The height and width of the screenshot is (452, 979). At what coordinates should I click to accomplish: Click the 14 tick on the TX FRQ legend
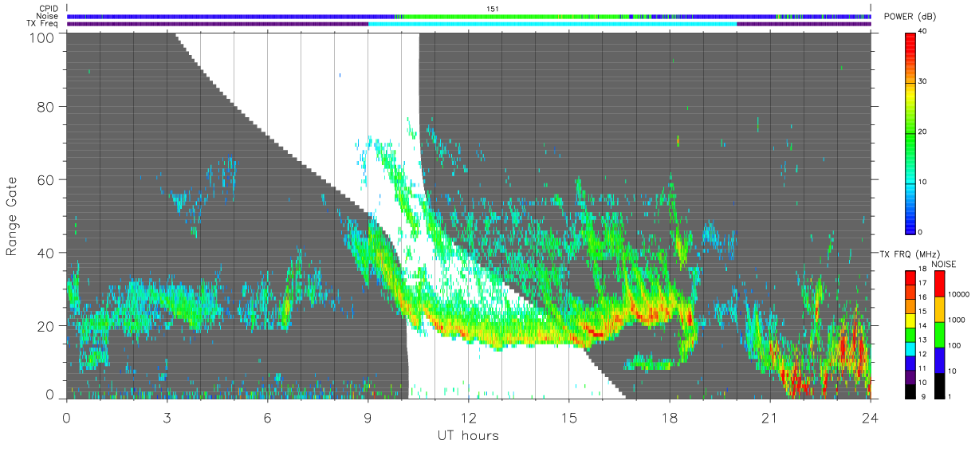pyautogui.click(x=922, y=326)
